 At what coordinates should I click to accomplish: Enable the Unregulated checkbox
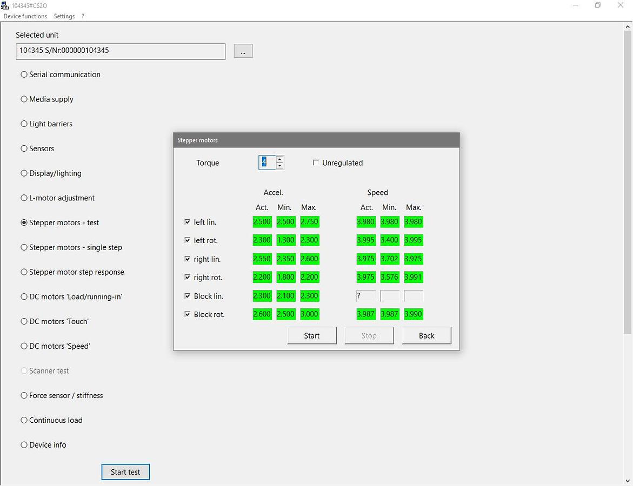click(316, 163)
